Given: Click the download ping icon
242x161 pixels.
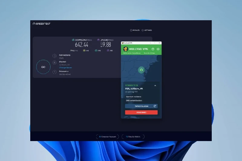Looking at the screenshot, I should 96,50.
